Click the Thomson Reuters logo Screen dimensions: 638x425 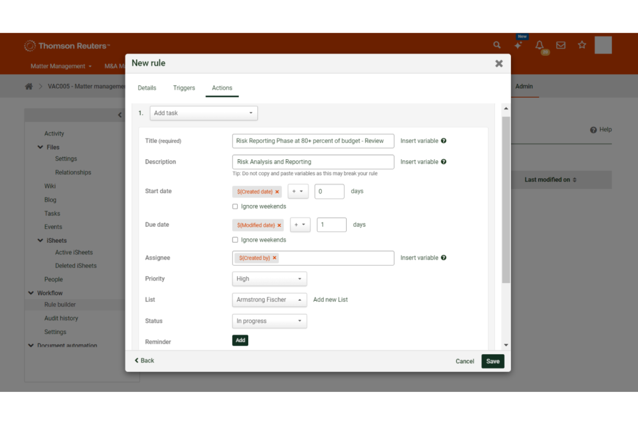point(67,46)
